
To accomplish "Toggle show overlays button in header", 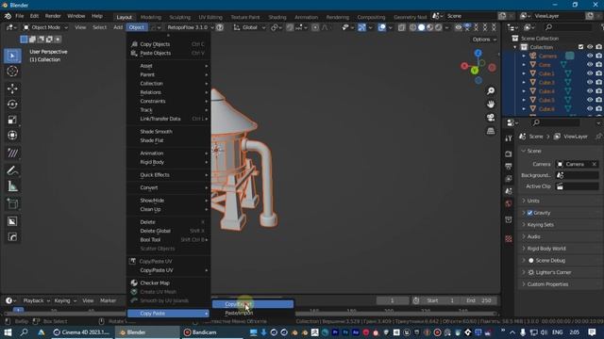I will (x=381, y=27).
